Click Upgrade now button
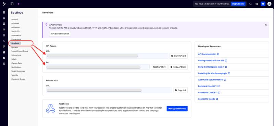This screenshot has height=126, width=274. pyautogui.click(x=238, y=4)
